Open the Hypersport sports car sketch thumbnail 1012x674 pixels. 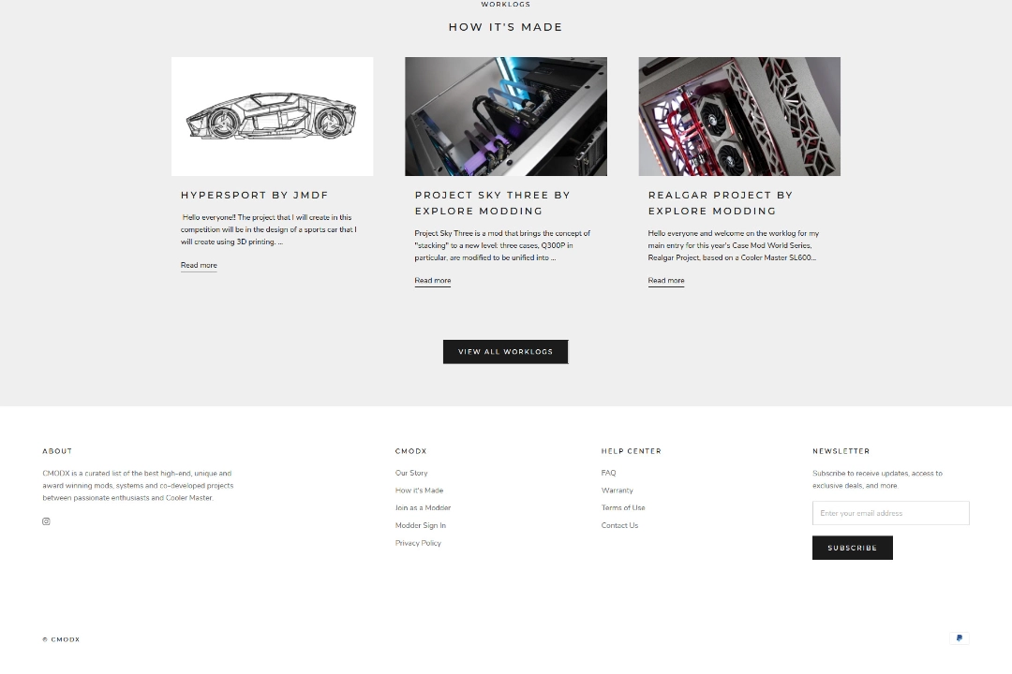point(273,116)
